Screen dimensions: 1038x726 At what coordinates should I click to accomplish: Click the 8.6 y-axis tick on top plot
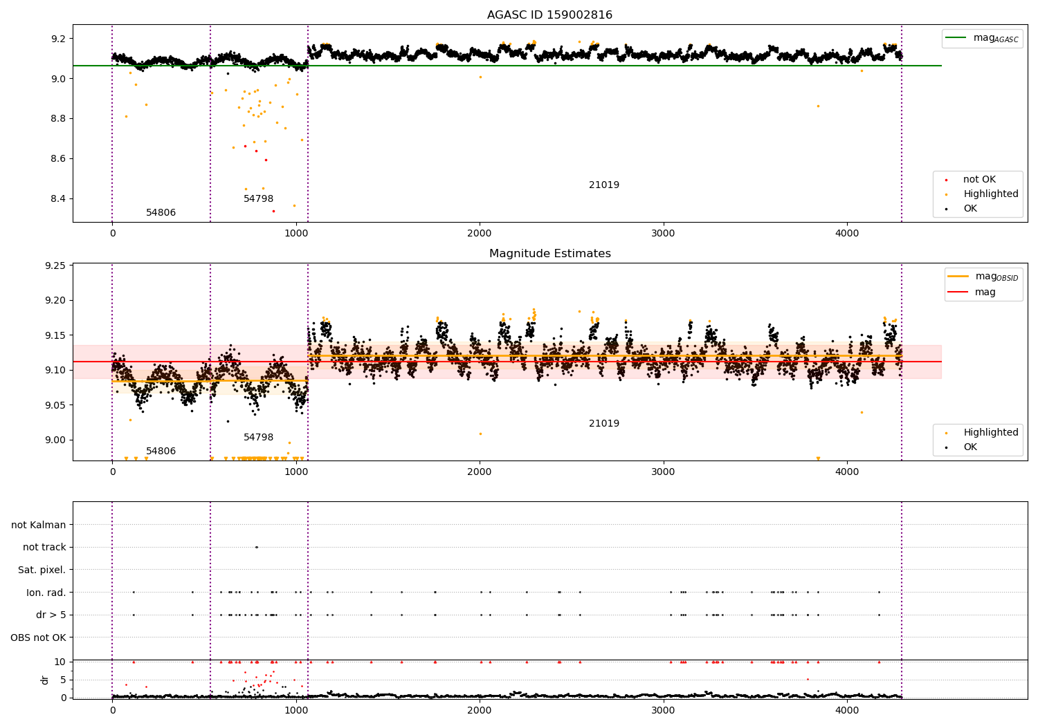58,159
